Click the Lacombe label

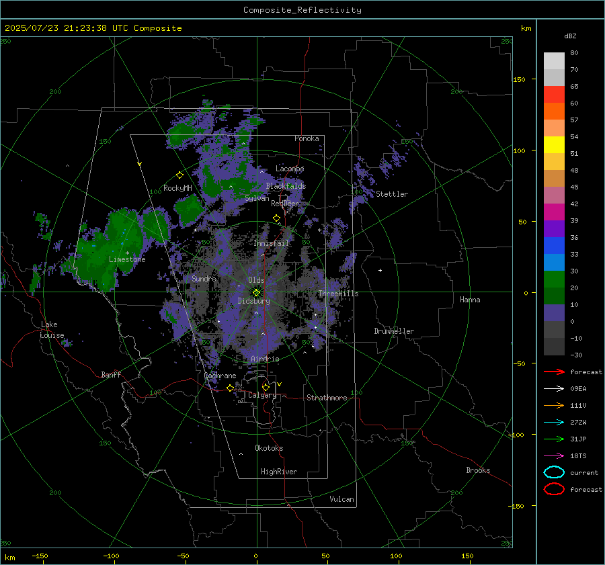(x=290, y=169)
